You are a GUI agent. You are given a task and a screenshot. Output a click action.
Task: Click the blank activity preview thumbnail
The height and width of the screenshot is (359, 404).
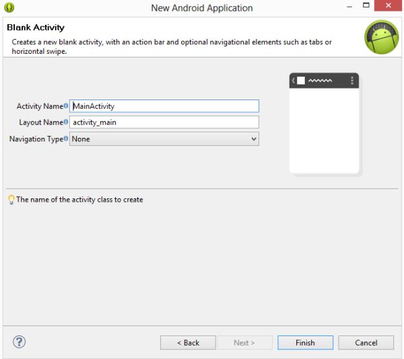tap(324, 123)
